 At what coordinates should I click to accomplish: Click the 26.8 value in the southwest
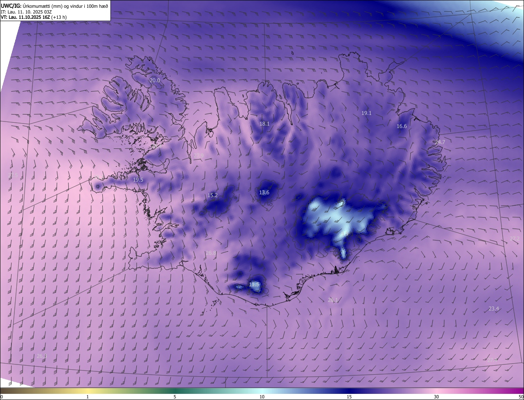tap(210, 253)
